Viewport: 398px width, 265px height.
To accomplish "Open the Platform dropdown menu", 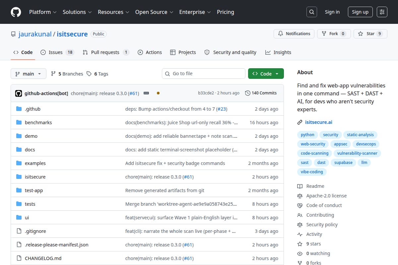I will coord(42,12).
